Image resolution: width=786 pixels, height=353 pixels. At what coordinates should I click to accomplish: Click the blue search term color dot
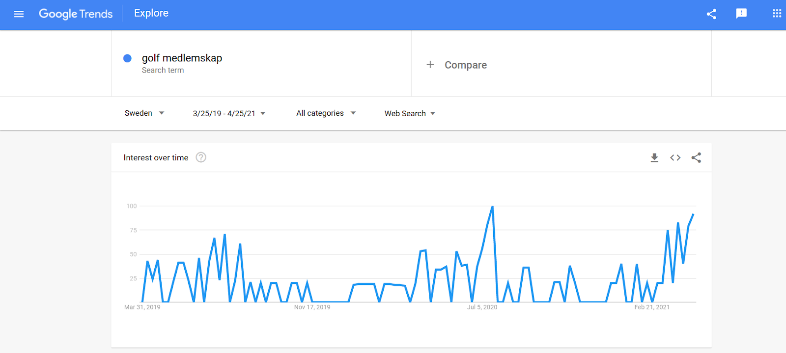(x=127, y=58)
